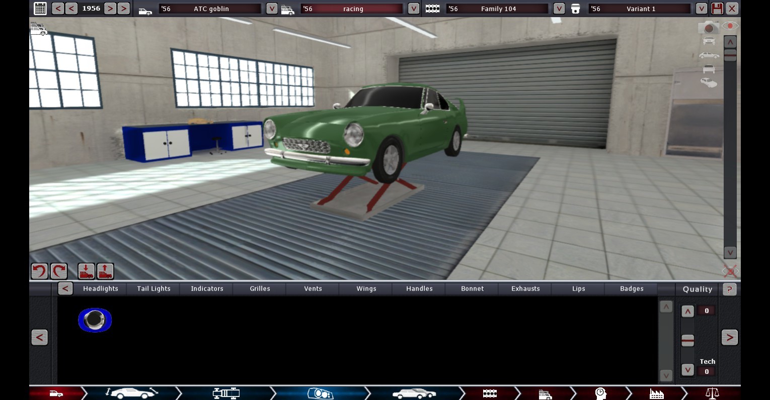Open the Family 104 engine dropdown
770x400 pixels.
click(559, 9)
